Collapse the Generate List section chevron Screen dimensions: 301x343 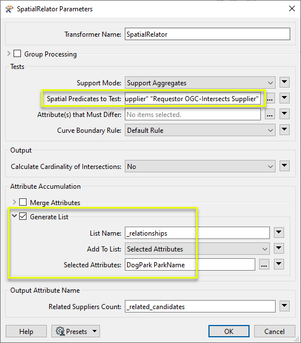[x=15, y=216]
